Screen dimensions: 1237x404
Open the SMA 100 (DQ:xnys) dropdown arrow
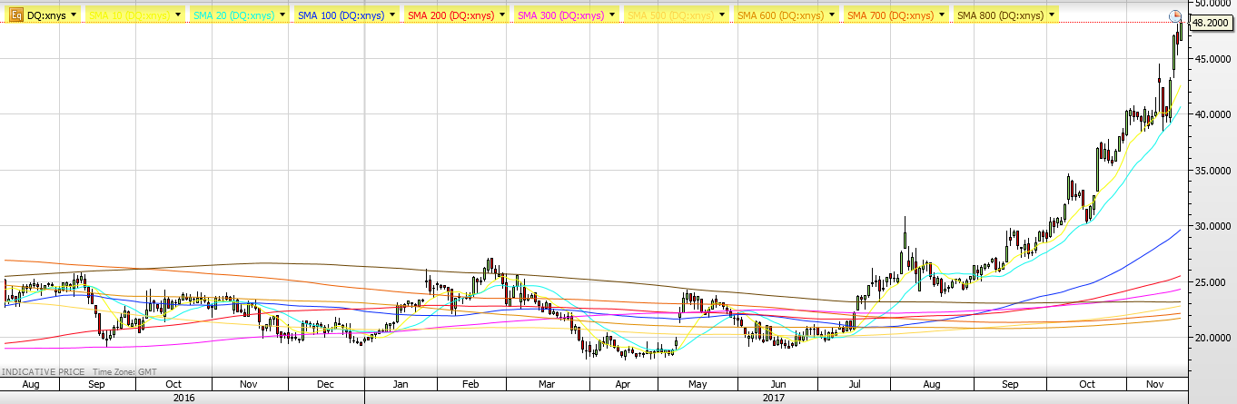[391, 15]
